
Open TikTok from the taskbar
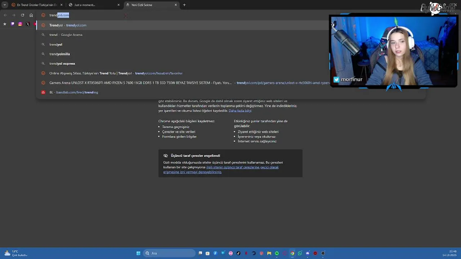tap(238, 253)
